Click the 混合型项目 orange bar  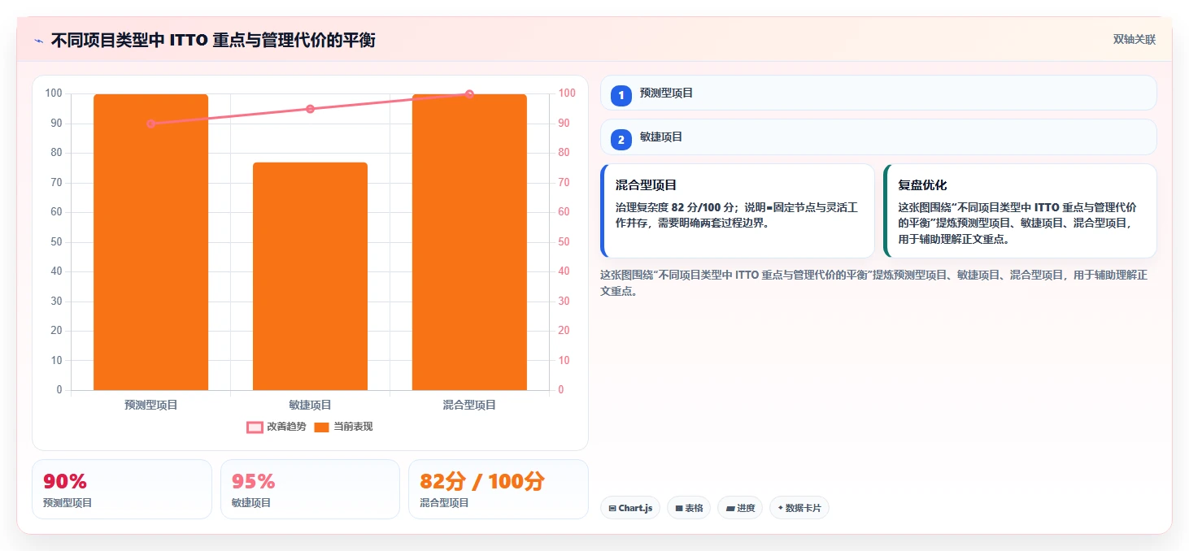(469, 242)
